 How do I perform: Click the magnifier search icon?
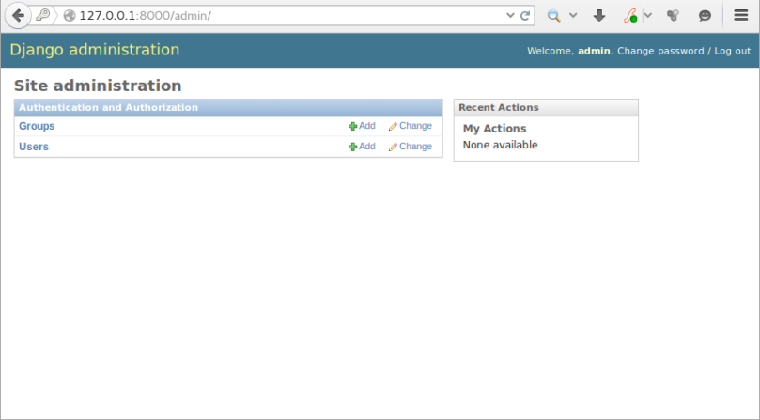tap(553, 16)
